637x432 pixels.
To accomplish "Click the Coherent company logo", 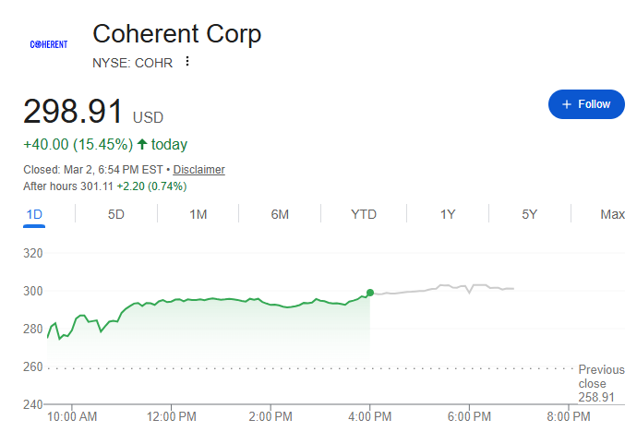I will [49, 44].
